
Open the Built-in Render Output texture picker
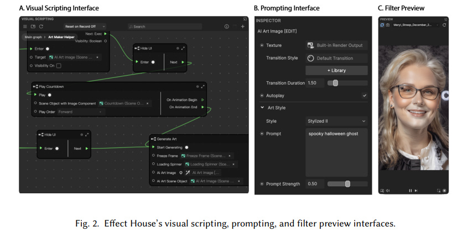coord(336,45)
